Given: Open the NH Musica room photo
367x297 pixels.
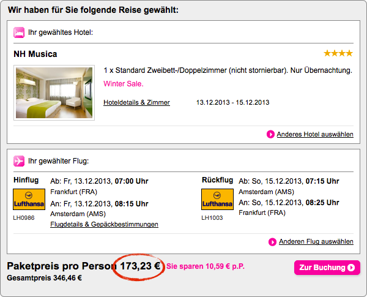Looking at the screenshot, I should coord(54,92).
